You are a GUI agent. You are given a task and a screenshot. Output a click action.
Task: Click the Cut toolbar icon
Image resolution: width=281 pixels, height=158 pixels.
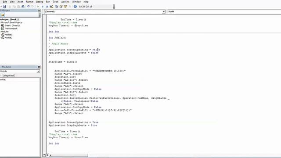[10, 7]
